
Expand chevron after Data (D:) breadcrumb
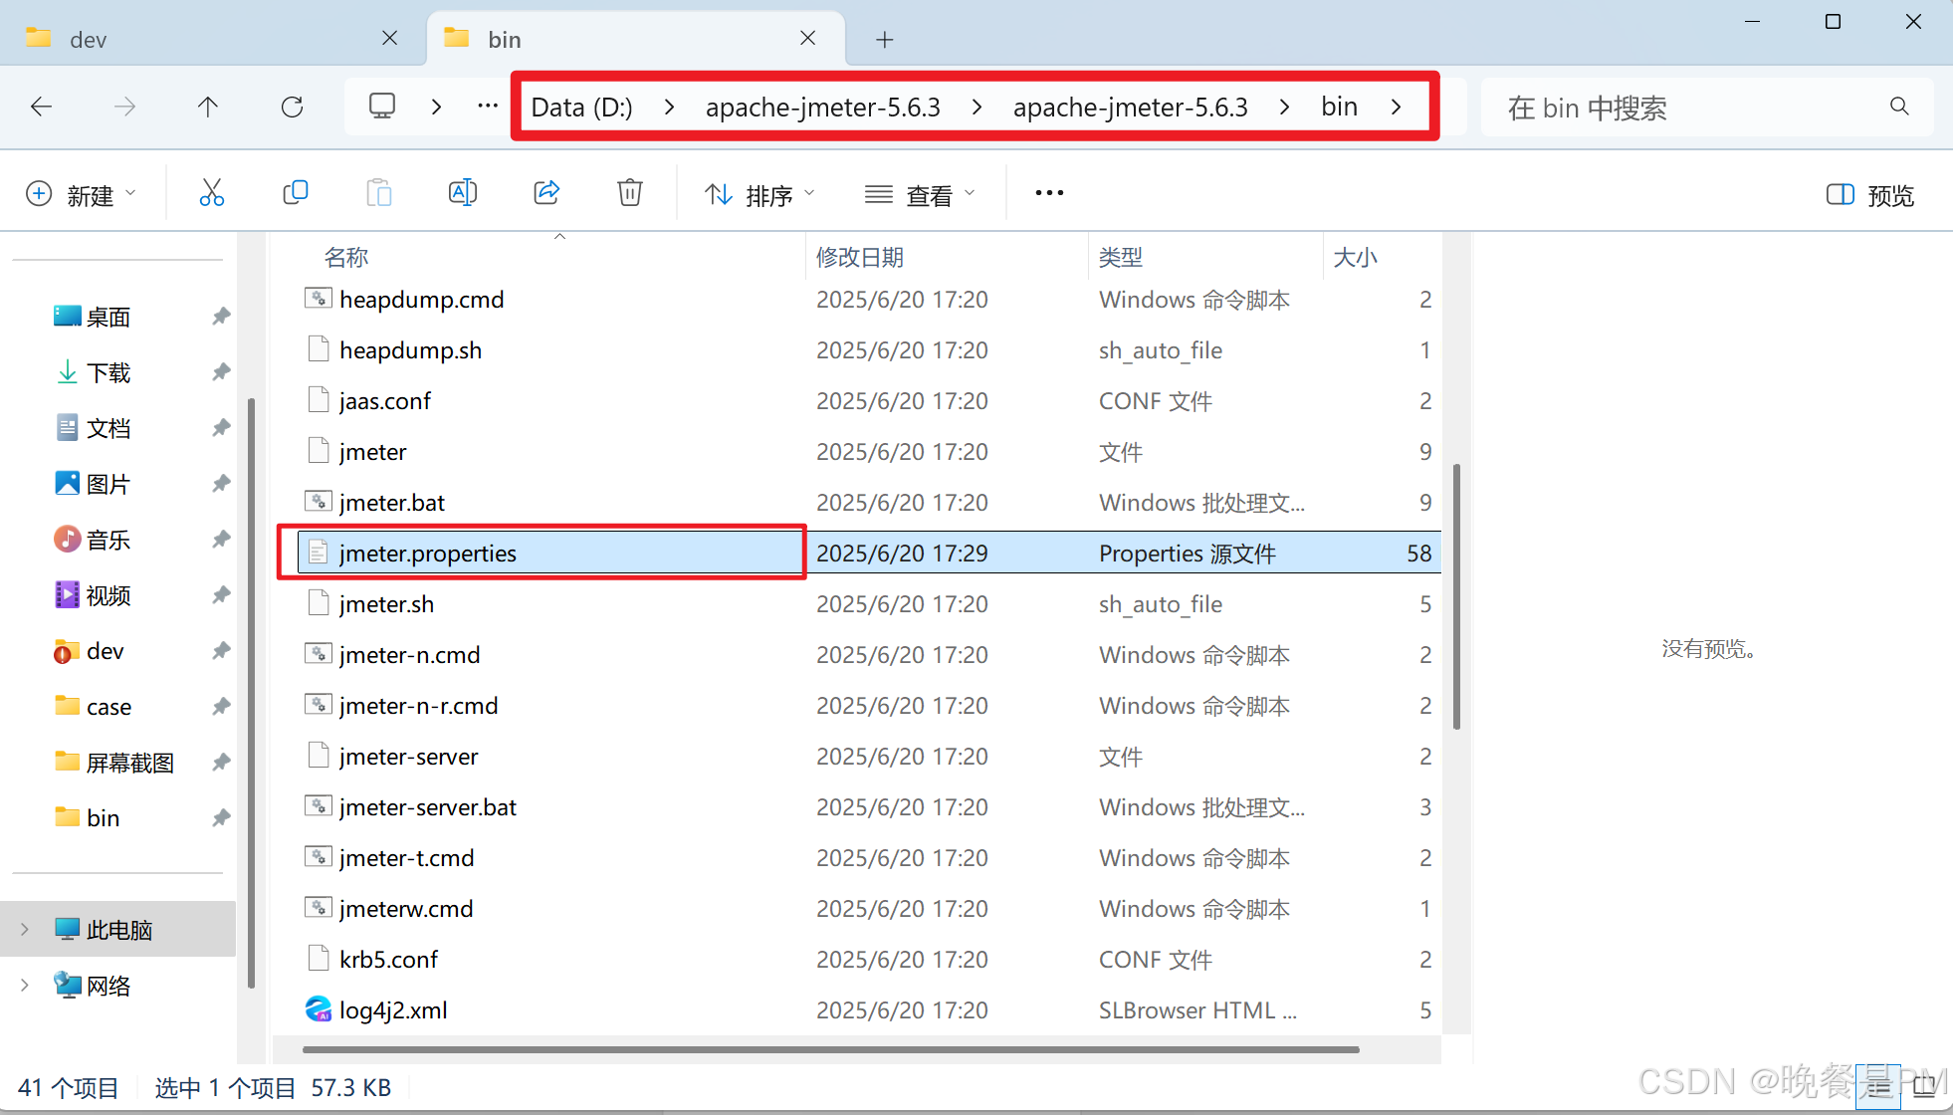point(669,107)
